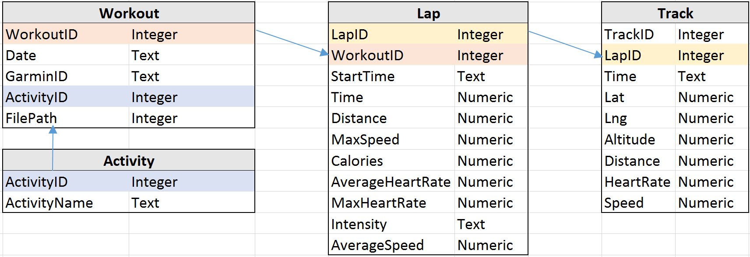Click the WorkoutID cell in Workout table
Screen dimensions: 750x257
point(66,34)
